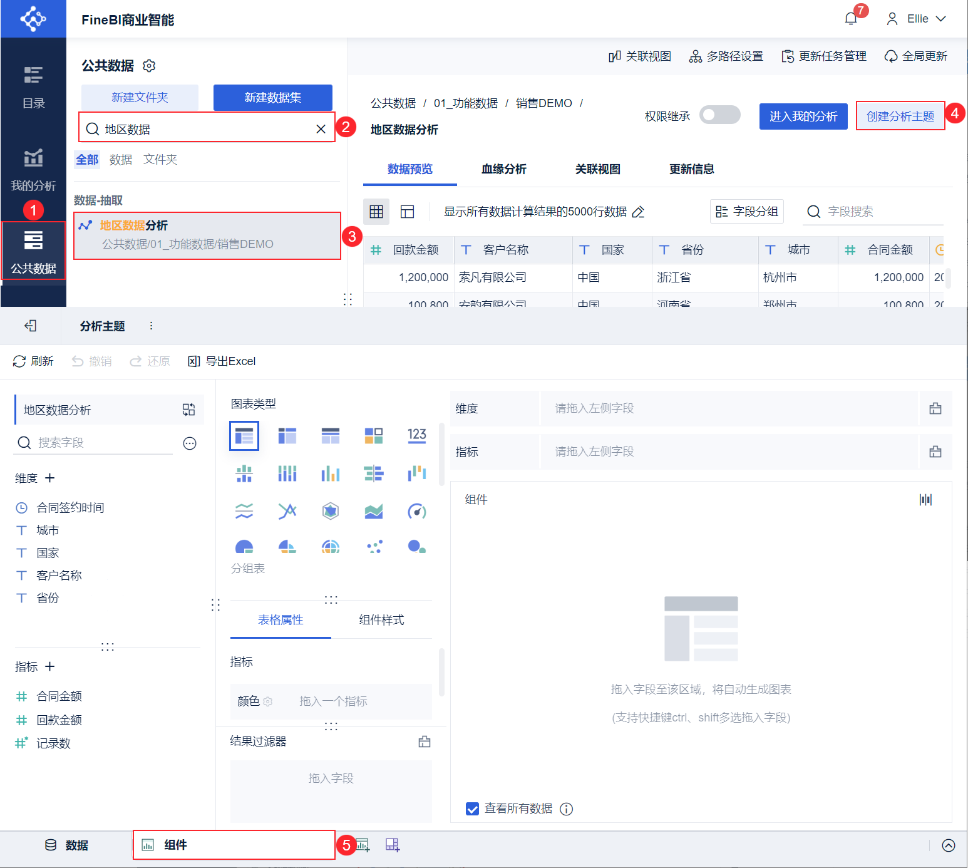Click 回款金额 column header
Screen dimensions: 968x868
[x=408, y=250]
